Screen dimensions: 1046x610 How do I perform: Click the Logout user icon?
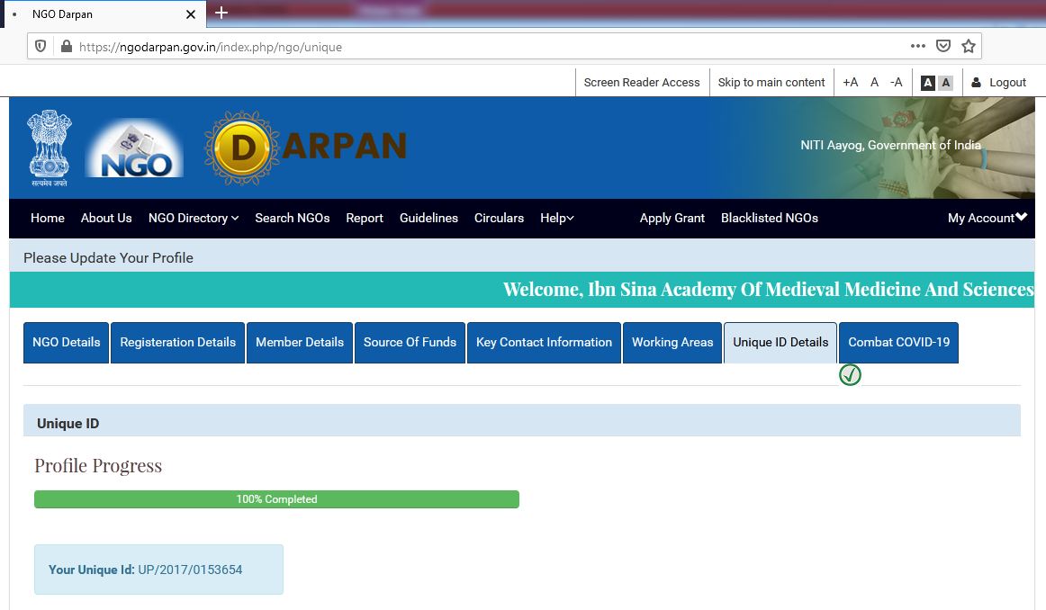(x=977, y=82)
